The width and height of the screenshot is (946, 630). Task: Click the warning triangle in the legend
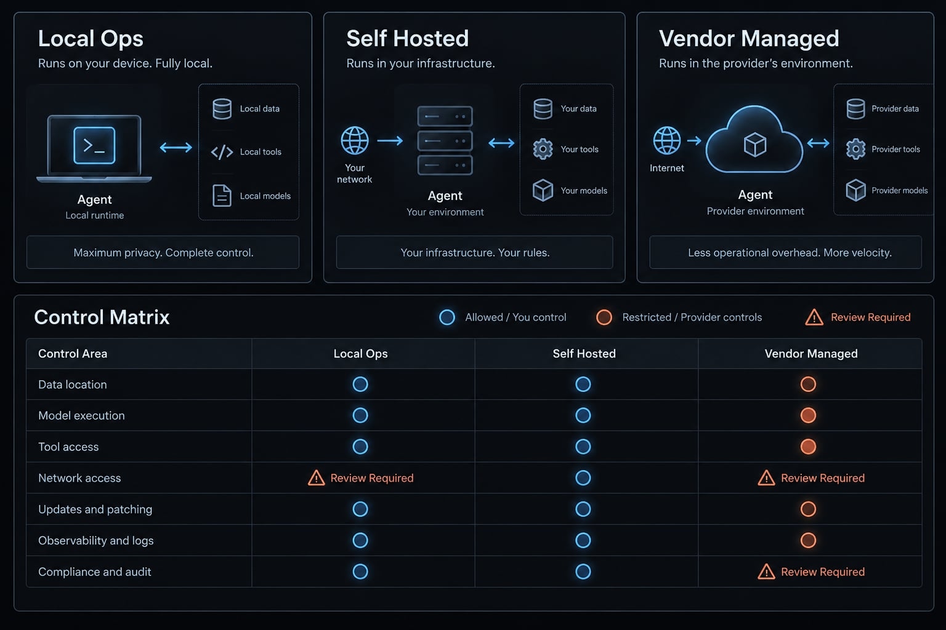pos(814,317)
